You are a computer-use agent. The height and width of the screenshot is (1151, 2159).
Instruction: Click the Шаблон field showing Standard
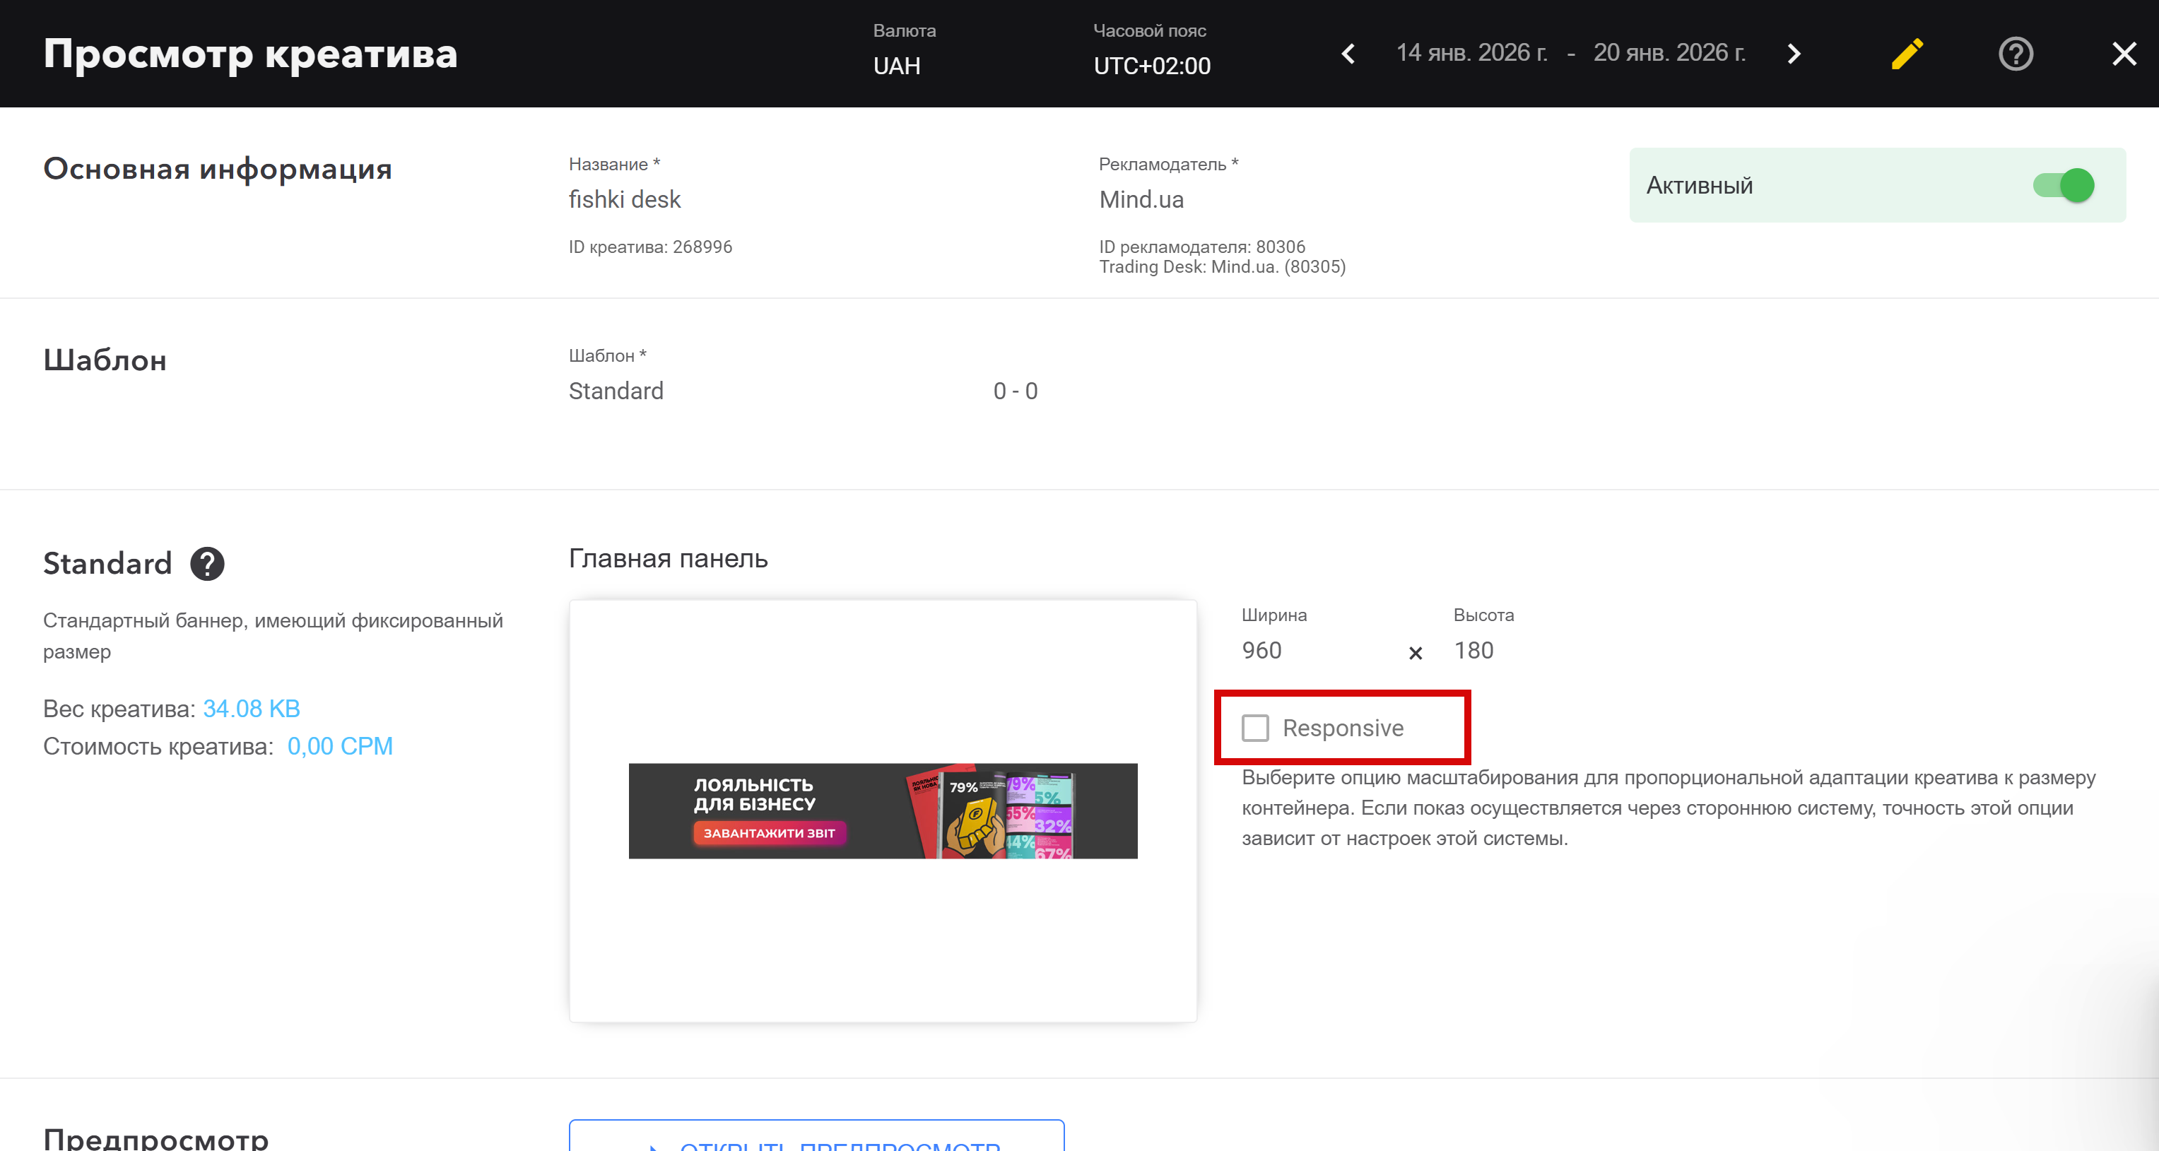click(x=616, y=391)
